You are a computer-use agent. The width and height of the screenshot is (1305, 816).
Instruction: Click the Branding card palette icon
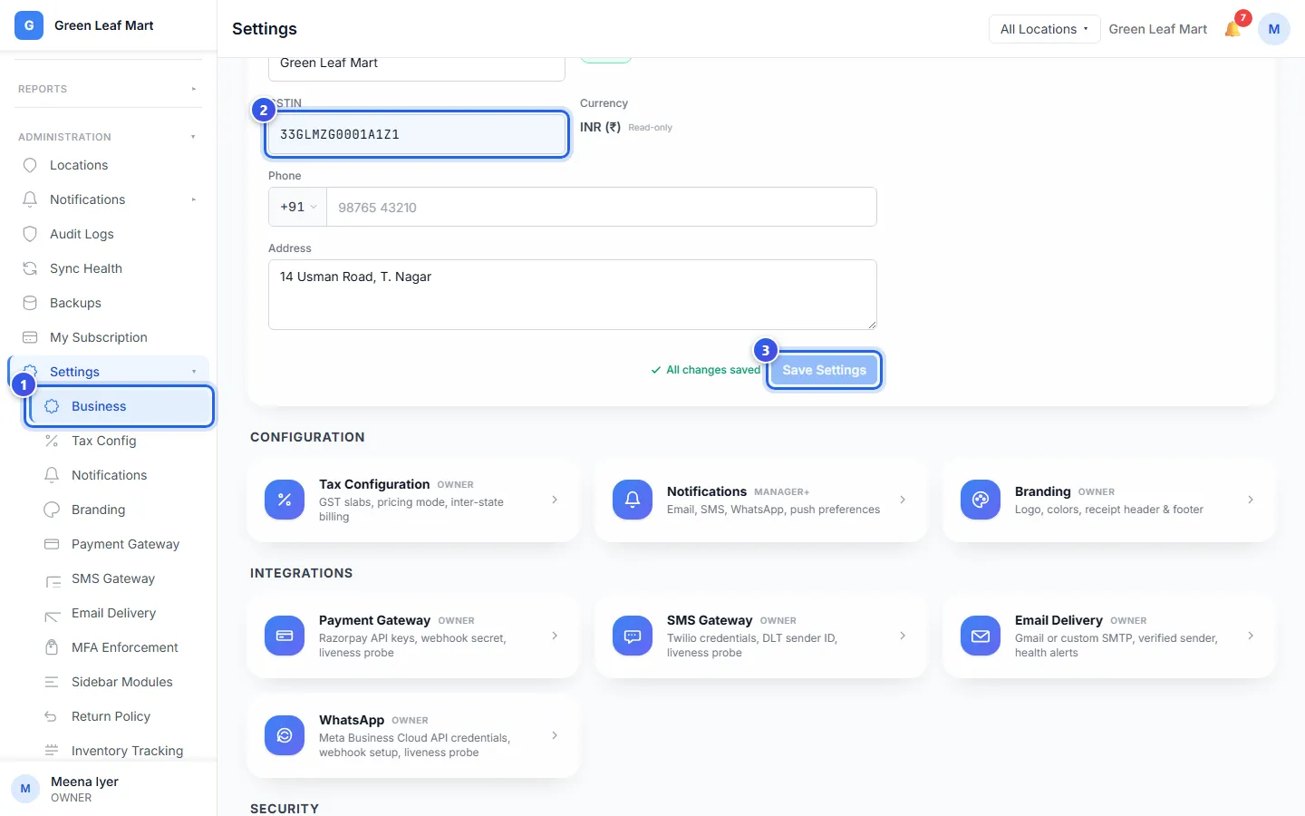[981, 500]
